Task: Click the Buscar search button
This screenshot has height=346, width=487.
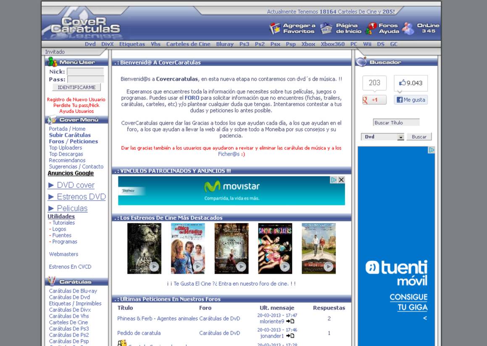Action: (419, 137)
